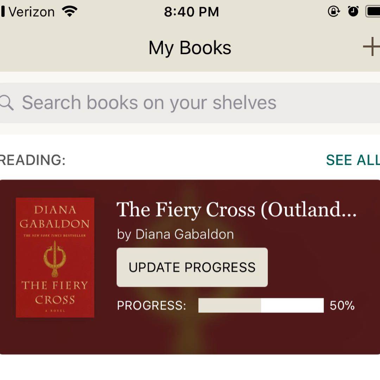Click the PROGRESS: label text

[151, 305]
